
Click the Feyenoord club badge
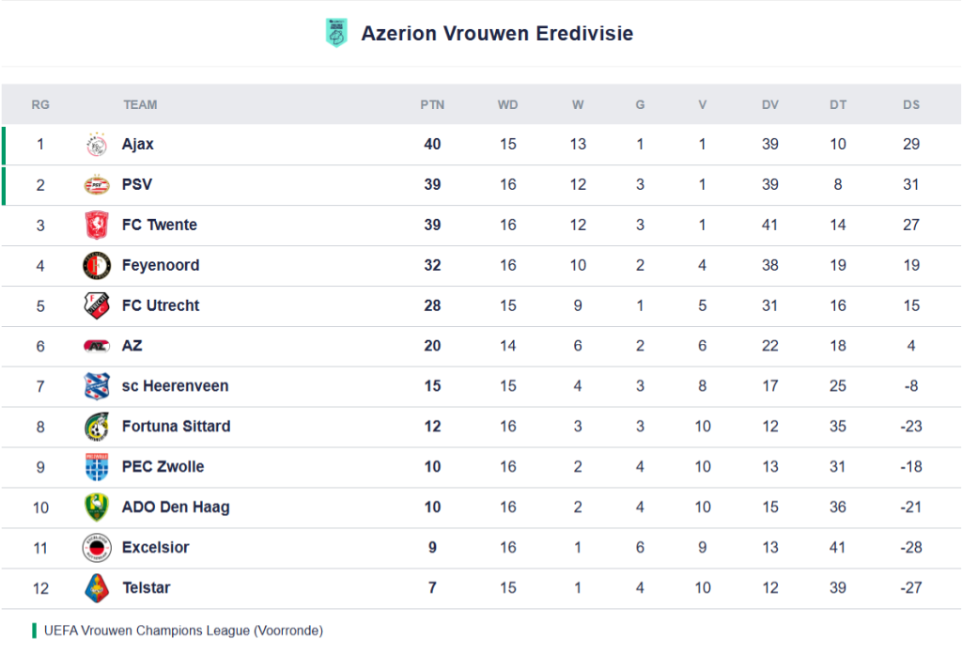point(97,266)
